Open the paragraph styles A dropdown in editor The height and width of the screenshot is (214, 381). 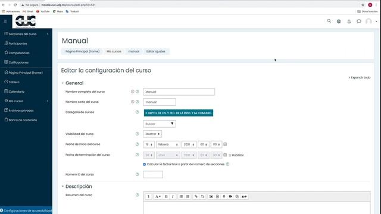point(158,197)
